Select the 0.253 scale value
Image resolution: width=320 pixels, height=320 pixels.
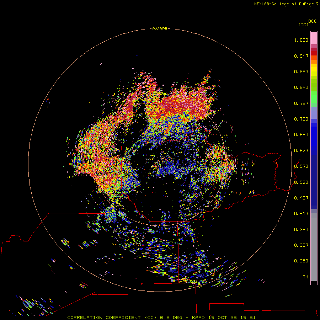(x=301, y=261)
